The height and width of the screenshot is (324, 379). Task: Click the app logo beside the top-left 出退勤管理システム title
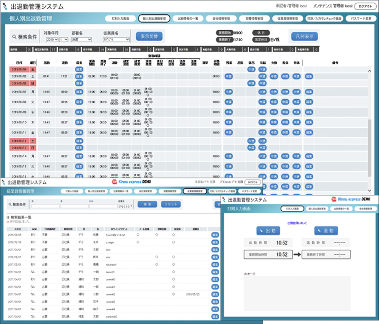click(x=5, y=7)
